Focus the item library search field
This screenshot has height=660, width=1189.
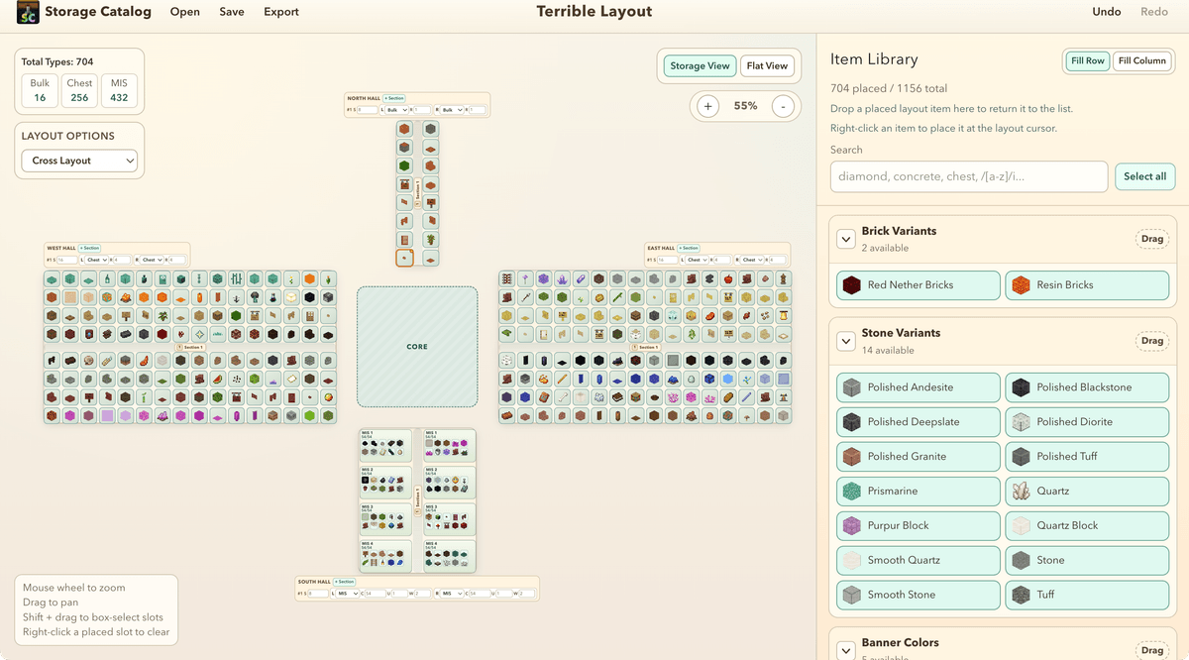click(969, 176)
